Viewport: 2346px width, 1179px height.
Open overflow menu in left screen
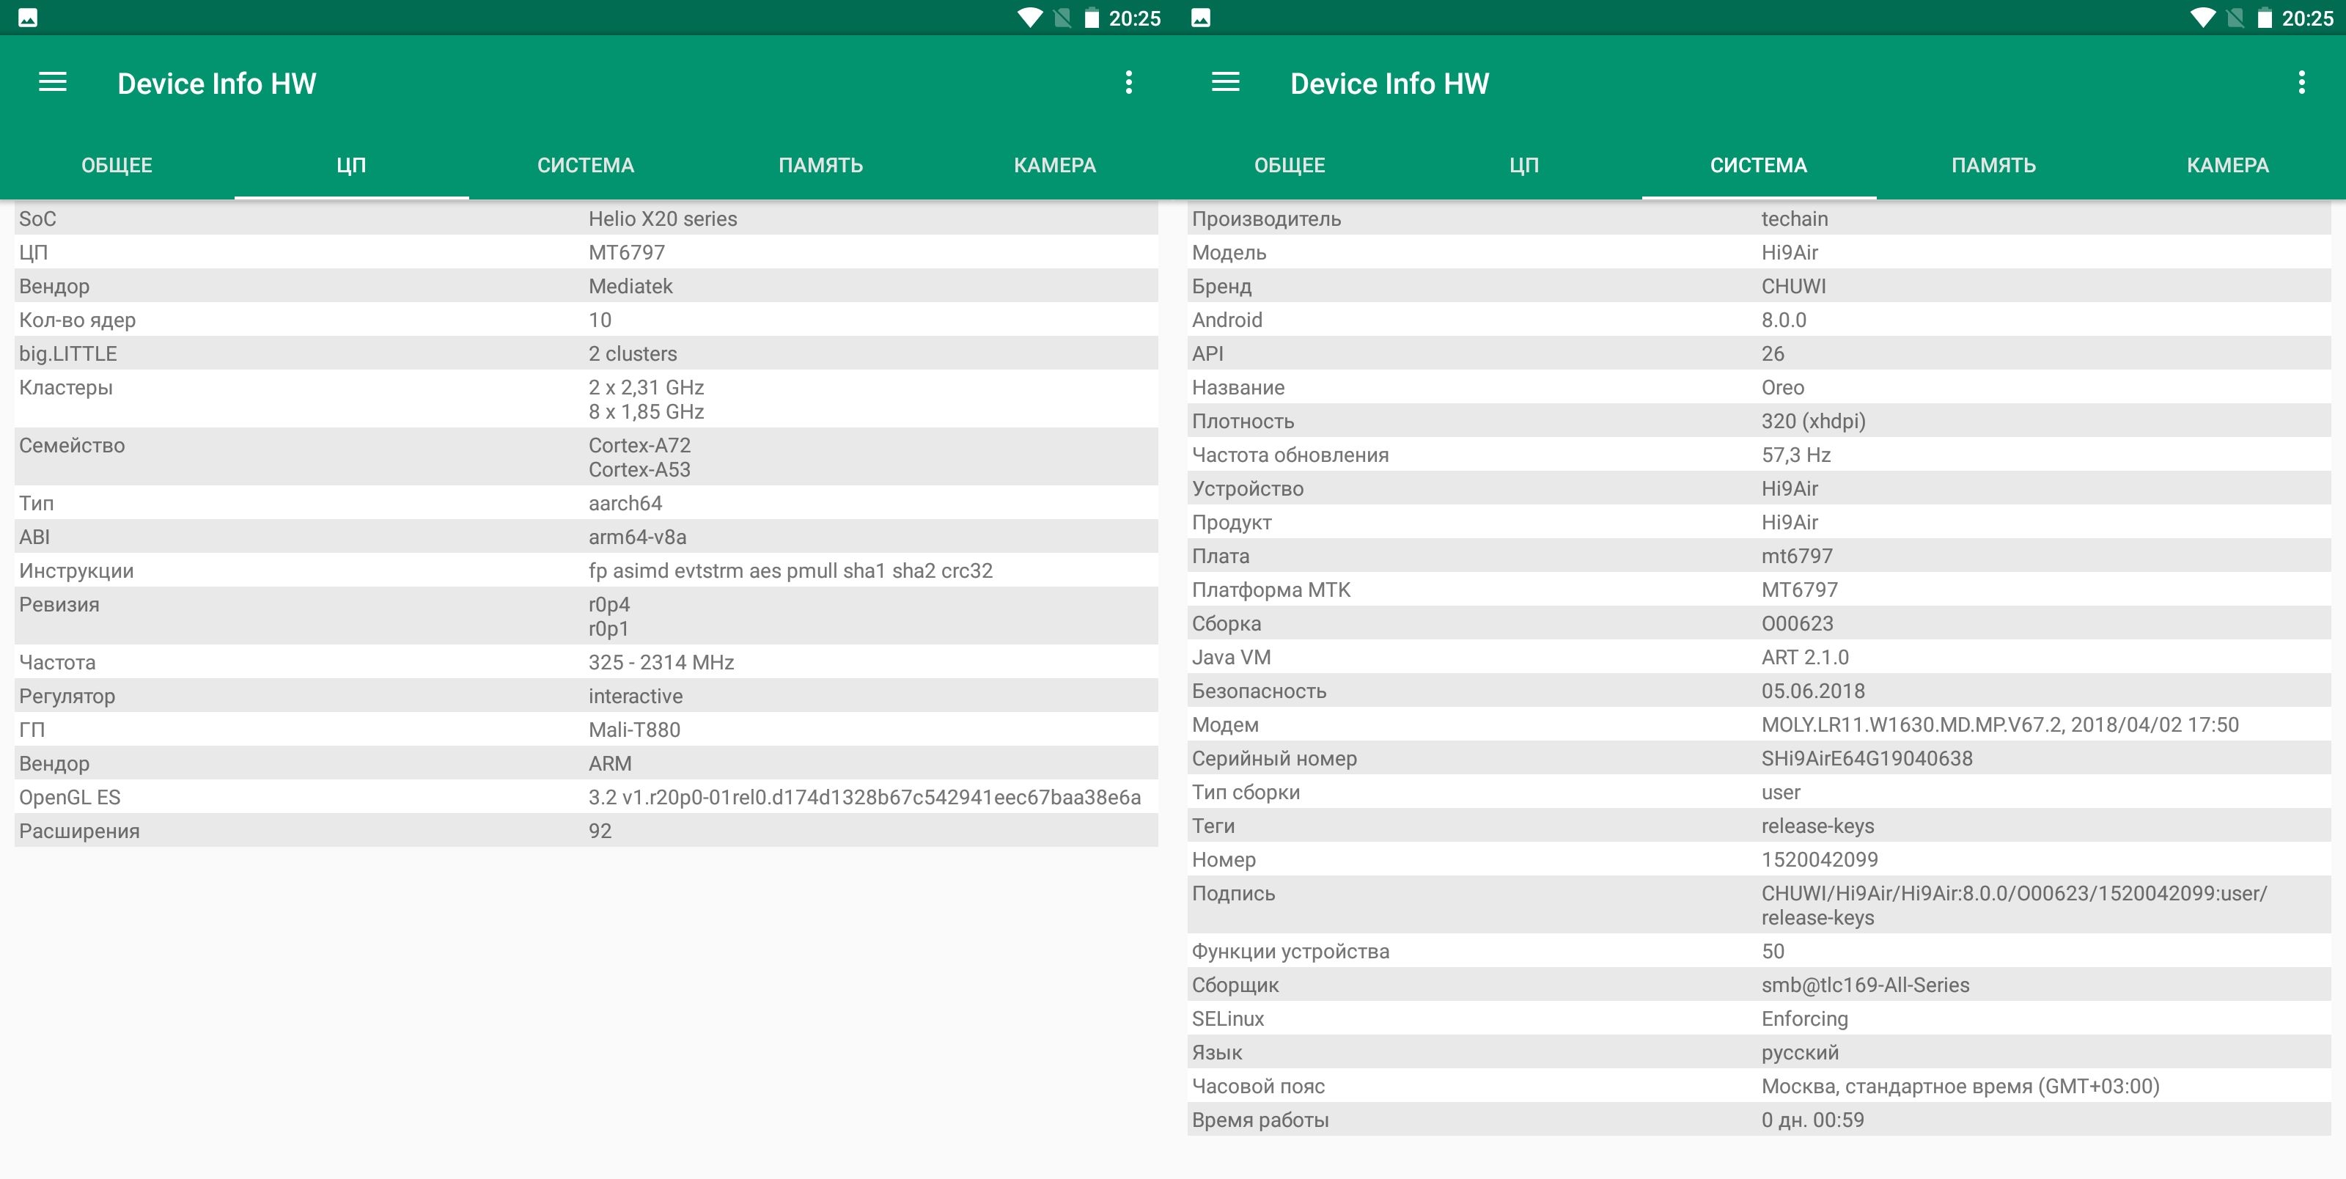[x=1128, y=82]
